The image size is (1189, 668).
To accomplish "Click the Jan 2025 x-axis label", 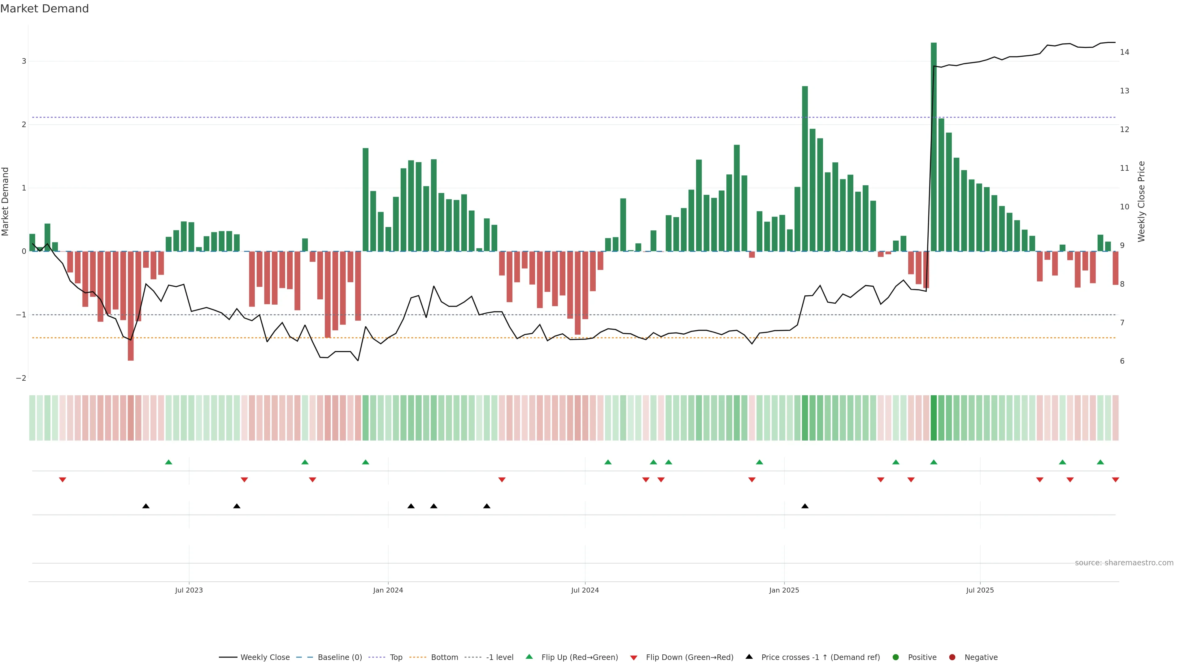I will 784,590.
